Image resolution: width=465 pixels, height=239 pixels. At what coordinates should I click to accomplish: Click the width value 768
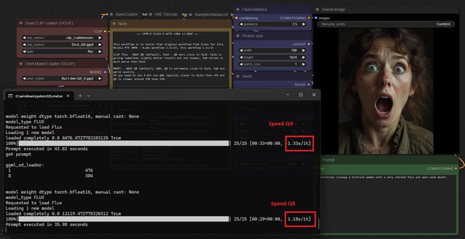click(294, 50)
